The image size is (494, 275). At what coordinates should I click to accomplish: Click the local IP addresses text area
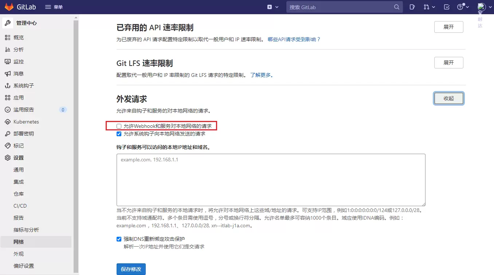271,180
